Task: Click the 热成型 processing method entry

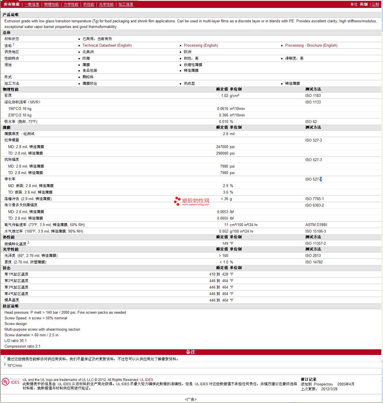Action: [x=189, y=83]
